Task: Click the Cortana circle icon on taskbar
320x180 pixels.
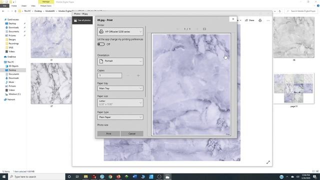Action: (69, 176)
